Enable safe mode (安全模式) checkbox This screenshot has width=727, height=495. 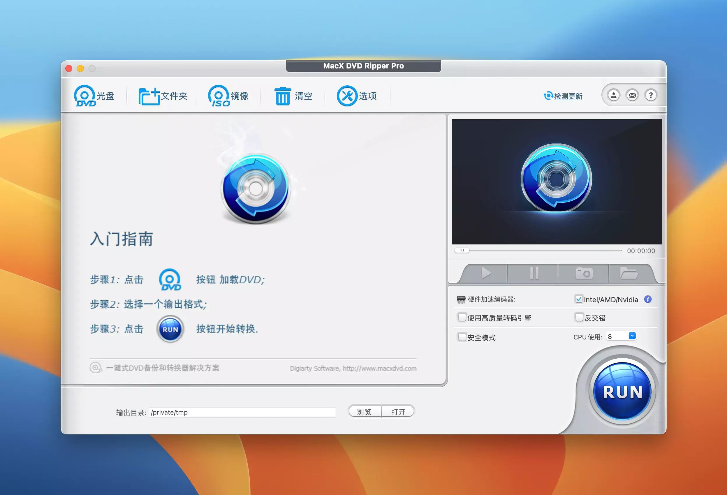click(x=462, y=337)
